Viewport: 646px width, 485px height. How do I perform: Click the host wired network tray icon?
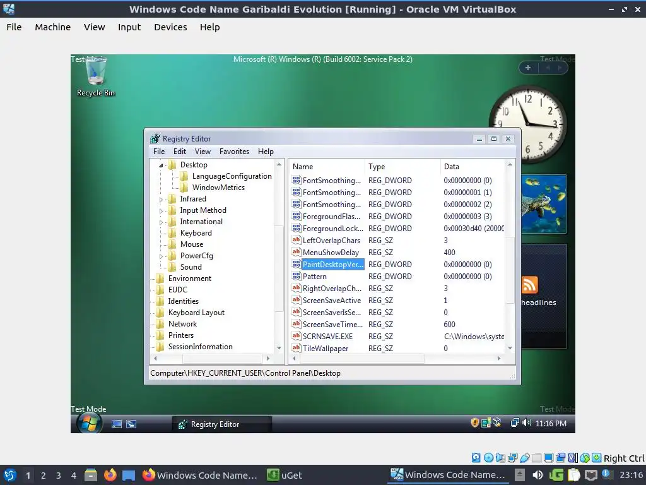[591, 475]
